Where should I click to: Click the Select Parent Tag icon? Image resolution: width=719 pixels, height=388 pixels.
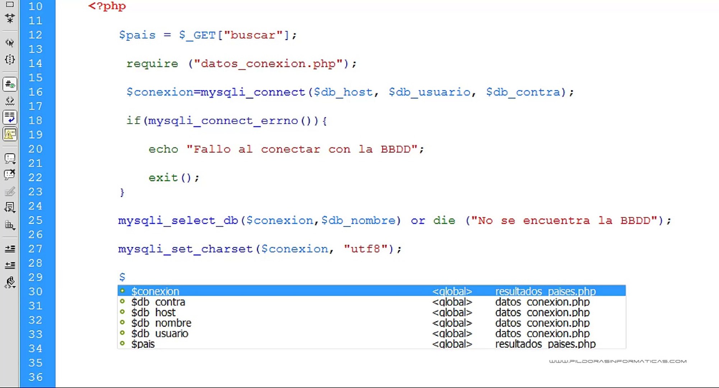(10, 43)
